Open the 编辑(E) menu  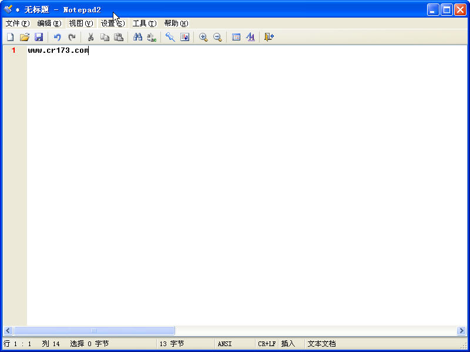click(49, 23)
